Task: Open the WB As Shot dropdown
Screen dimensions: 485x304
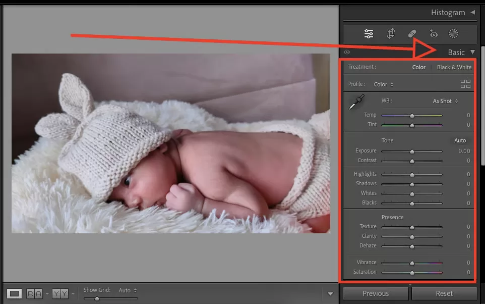Action: pos(445,101)
